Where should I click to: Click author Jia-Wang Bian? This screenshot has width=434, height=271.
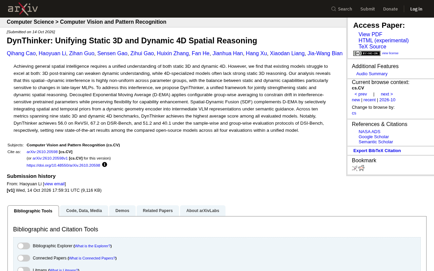point(325,54)
